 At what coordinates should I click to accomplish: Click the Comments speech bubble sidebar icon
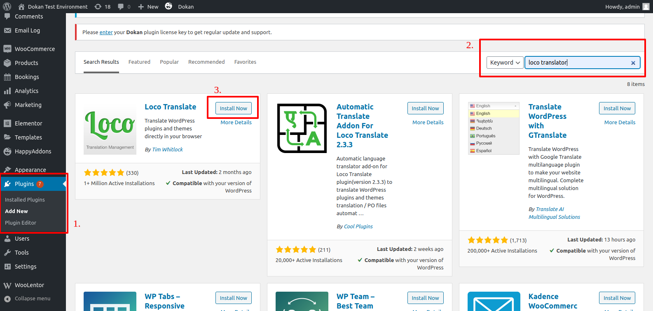(7, 16)
